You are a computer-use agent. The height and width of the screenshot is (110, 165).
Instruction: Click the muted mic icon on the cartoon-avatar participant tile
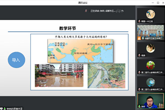click(139, 21)
